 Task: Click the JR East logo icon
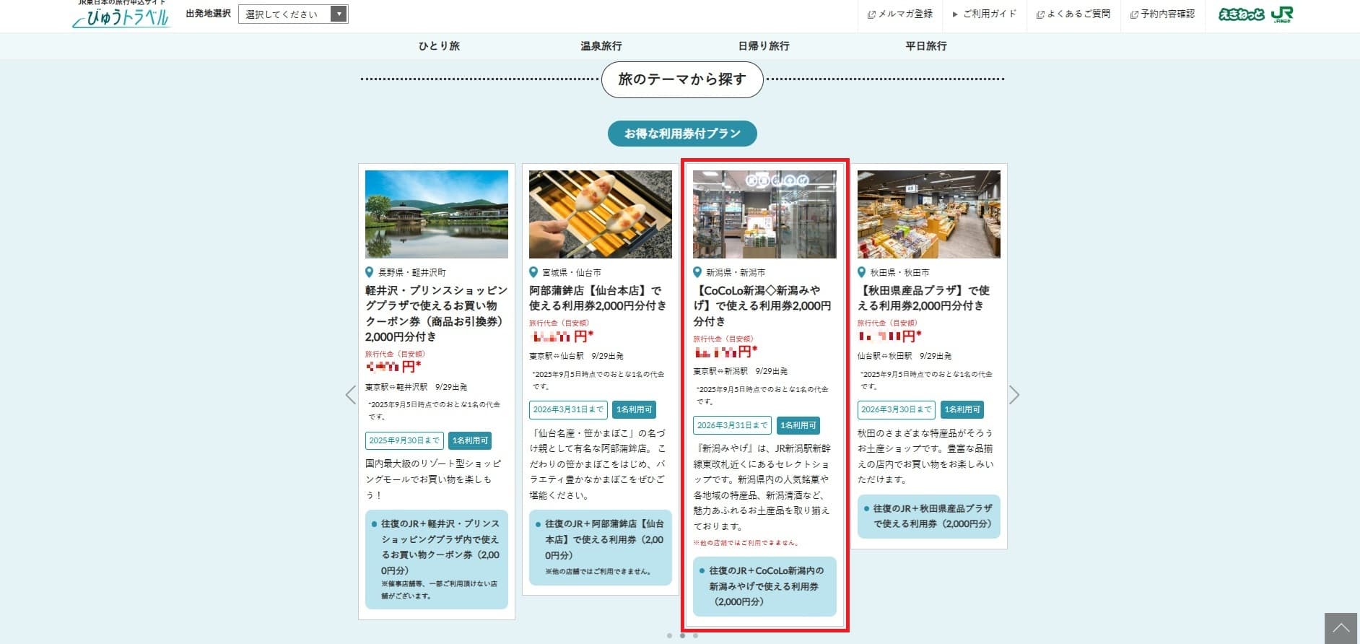[x=1282, y=14]
